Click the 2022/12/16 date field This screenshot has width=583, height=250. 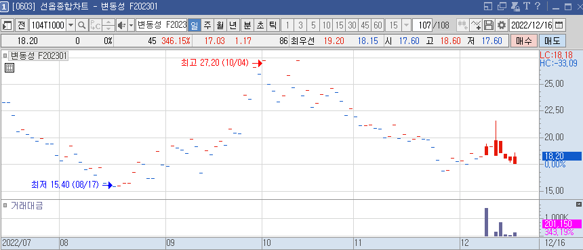pos(531,25)
